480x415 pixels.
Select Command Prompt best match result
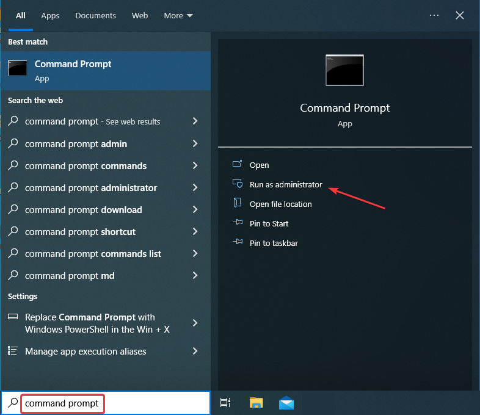click(x=105, y=71)
